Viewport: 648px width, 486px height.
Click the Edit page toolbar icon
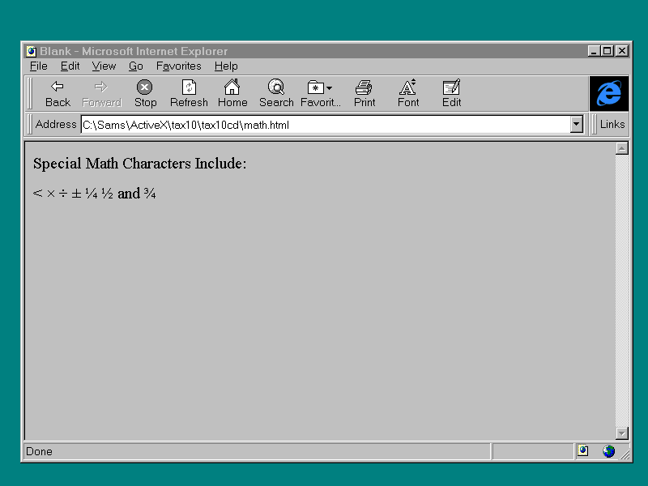pos(452,87)
